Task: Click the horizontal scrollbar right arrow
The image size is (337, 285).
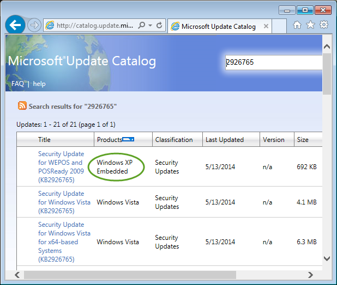Action: coord(310,275)
